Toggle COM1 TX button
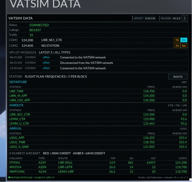Image resolution: width=192 pixels, height=182 pixels. click(x=177, y=40)
